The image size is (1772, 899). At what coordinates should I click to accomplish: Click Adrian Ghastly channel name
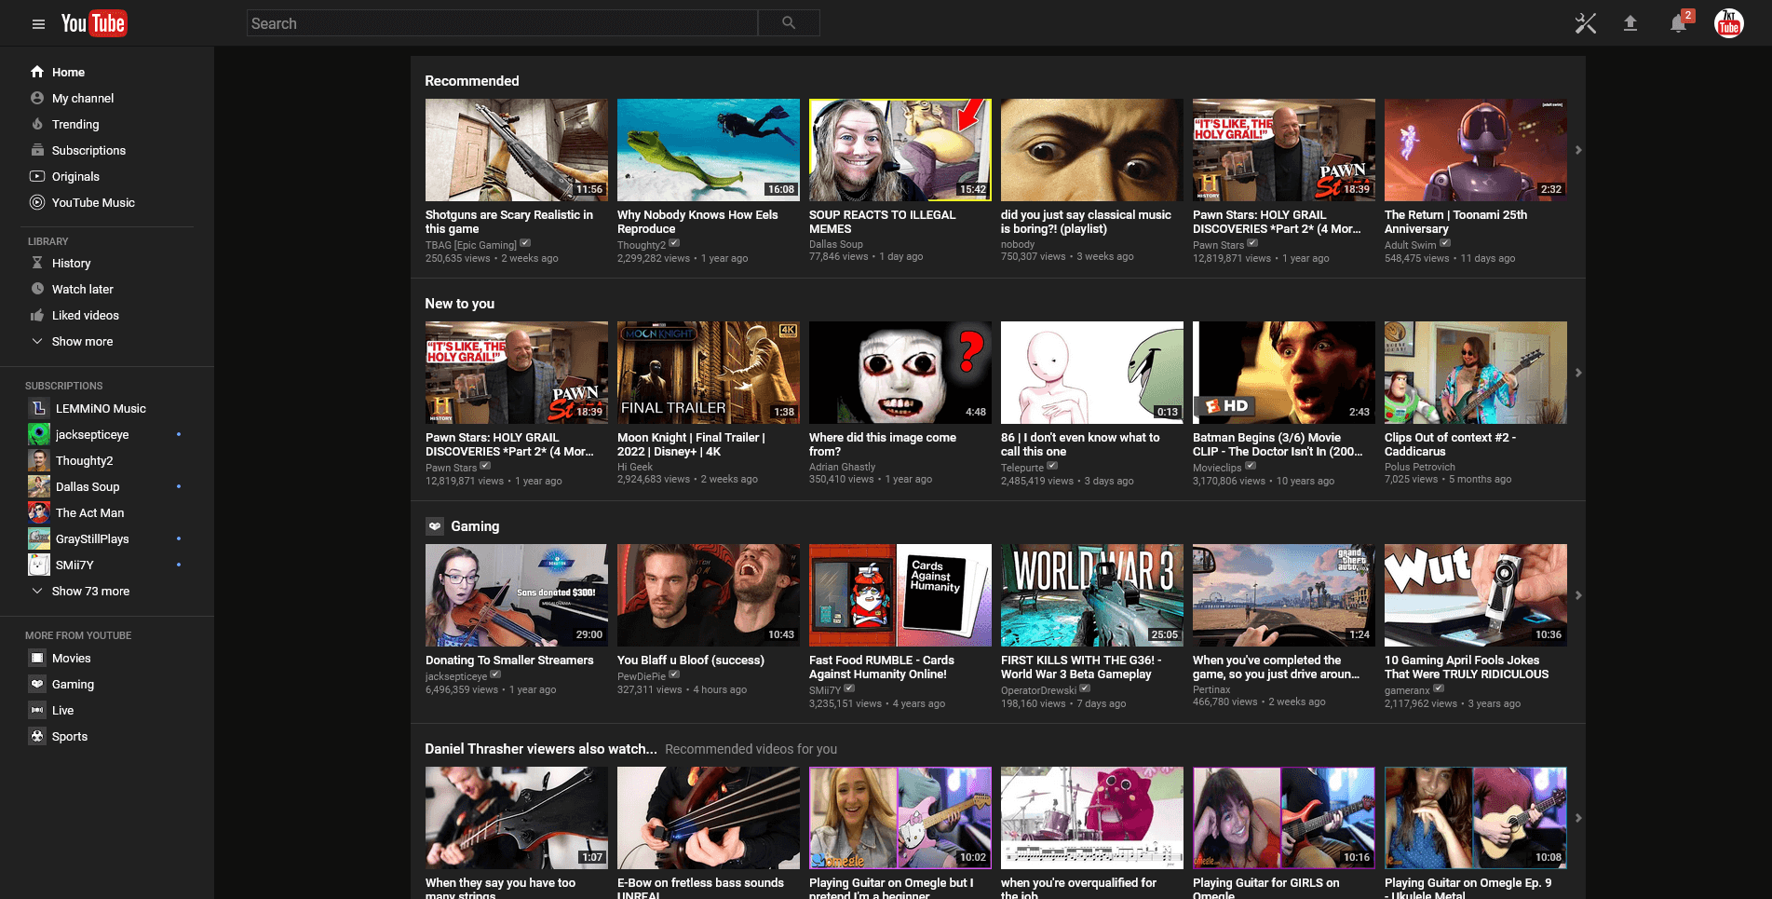[843, 467]
